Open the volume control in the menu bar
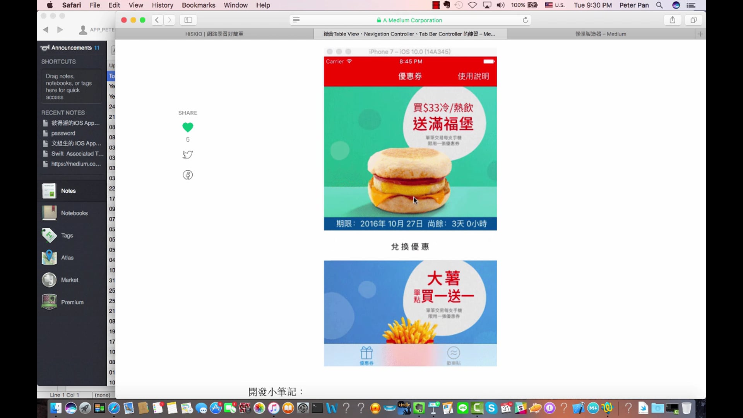 pos(500,5)
